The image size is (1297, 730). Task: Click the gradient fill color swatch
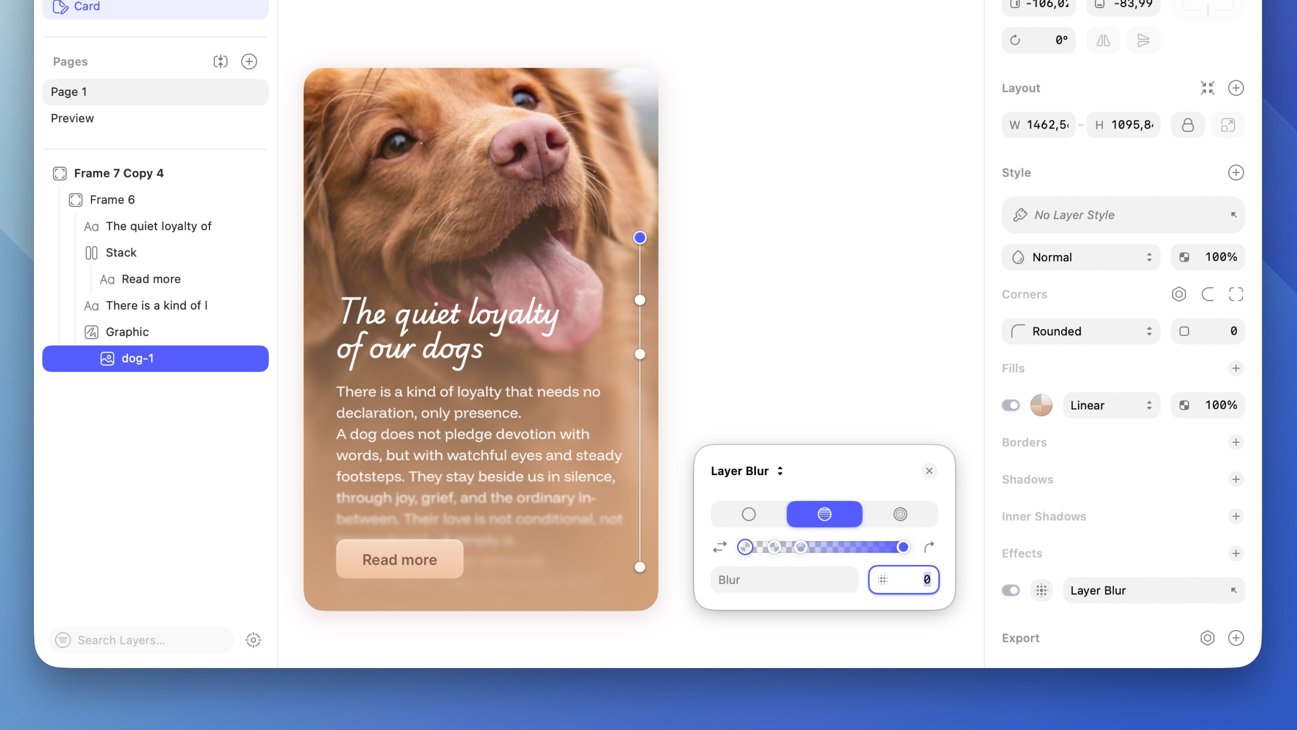click(1041, 406)
